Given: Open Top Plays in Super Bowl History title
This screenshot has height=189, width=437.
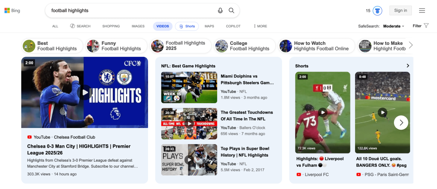Looking at the screenshot, I should [x=245, y=152].
